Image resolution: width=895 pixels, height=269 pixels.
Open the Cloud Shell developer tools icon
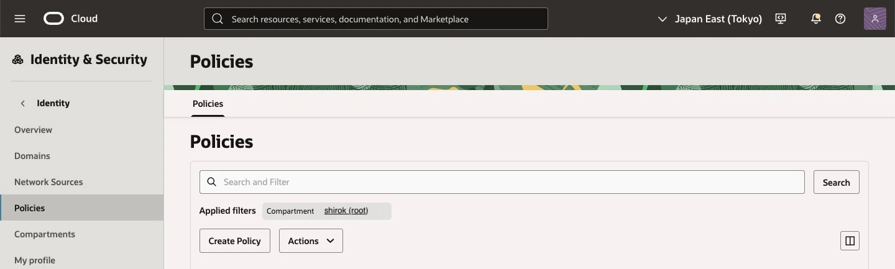coord(781,19)
